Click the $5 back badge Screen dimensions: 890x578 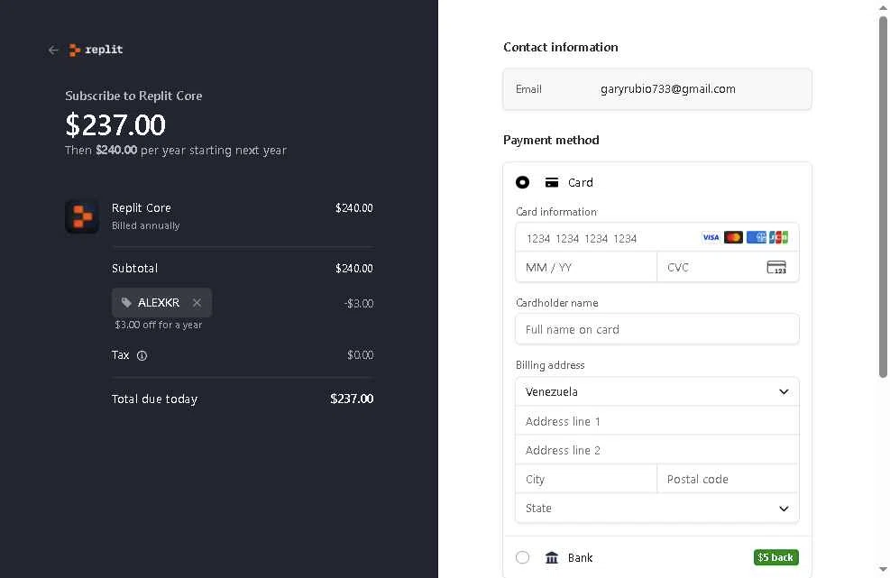775,557
